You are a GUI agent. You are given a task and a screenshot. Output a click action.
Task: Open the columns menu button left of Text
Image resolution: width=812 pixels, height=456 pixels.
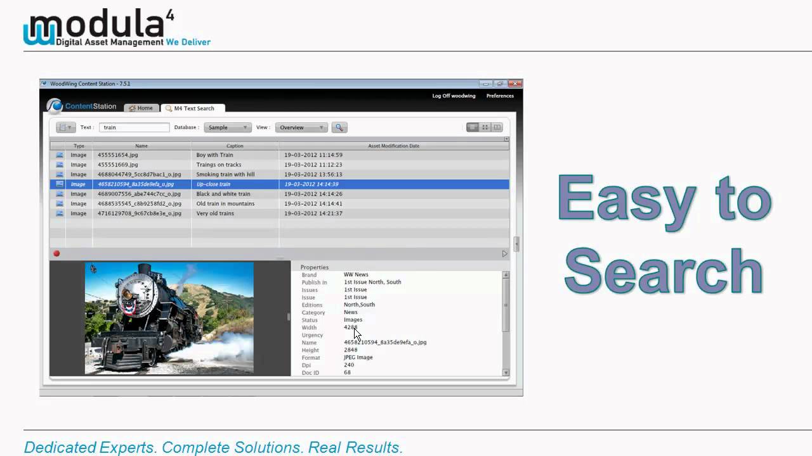tap(65, 127)
